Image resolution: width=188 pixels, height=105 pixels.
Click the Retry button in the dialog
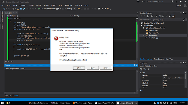tap(93, 68)
